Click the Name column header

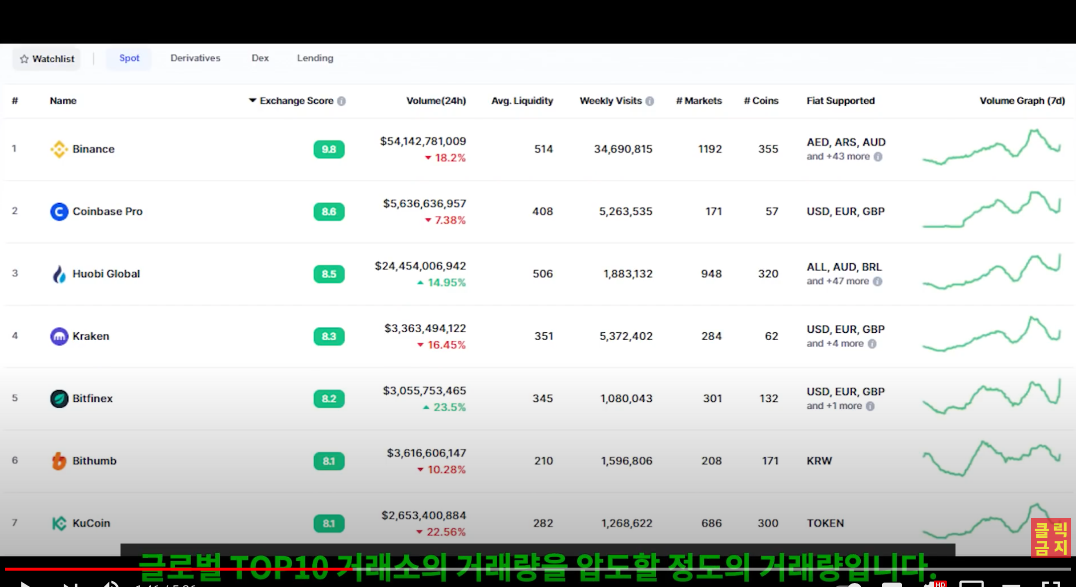tap(63, 101)
